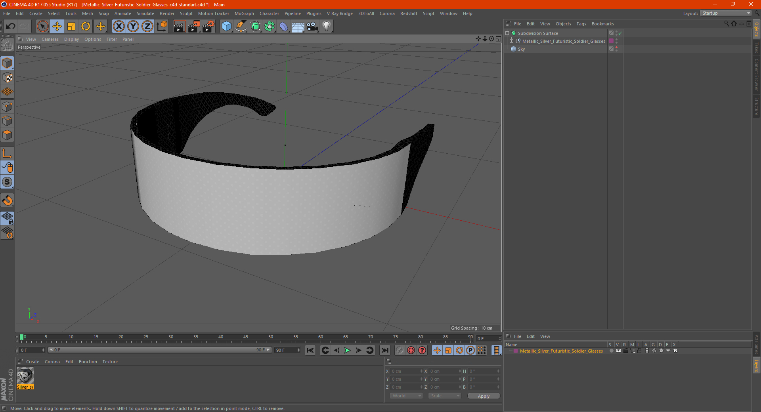Add Cube primitive object
The width and height of the screenshot is (761, 412).
pos(226,27)
